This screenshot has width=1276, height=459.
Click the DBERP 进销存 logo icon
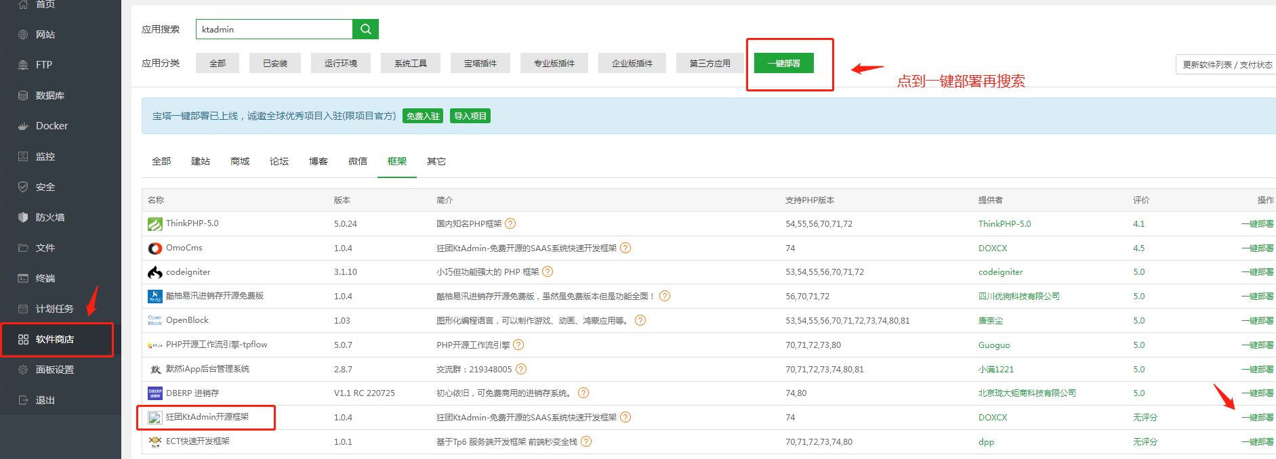click(155, 393)
